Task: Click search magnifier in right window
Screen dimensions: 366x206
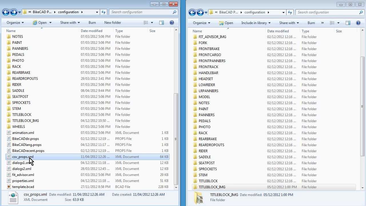Action: [x=361, y=12]
